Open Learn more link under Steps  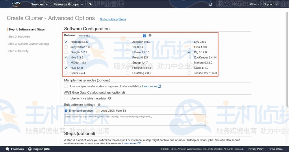point(129,143)
